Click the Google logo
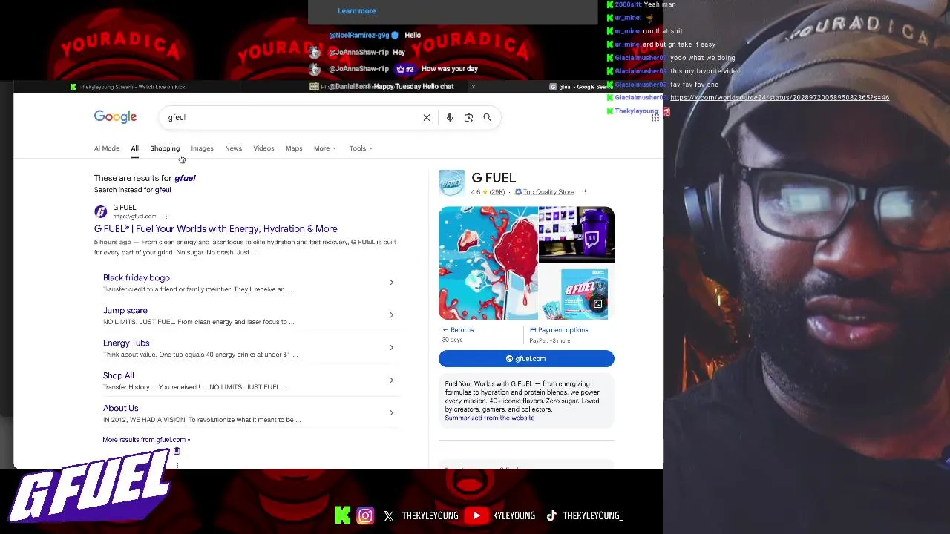The image size is (950, 534). tap(115, 117)
